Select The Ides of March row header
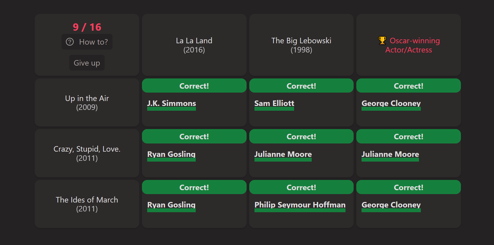Image resolution: width=494 pixels, height=245 pixels. (x=87, y=204)
